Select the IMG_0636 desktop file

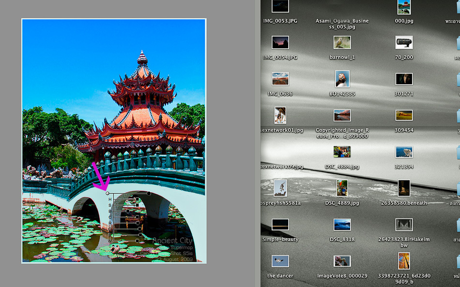click(x=280, y=79)
